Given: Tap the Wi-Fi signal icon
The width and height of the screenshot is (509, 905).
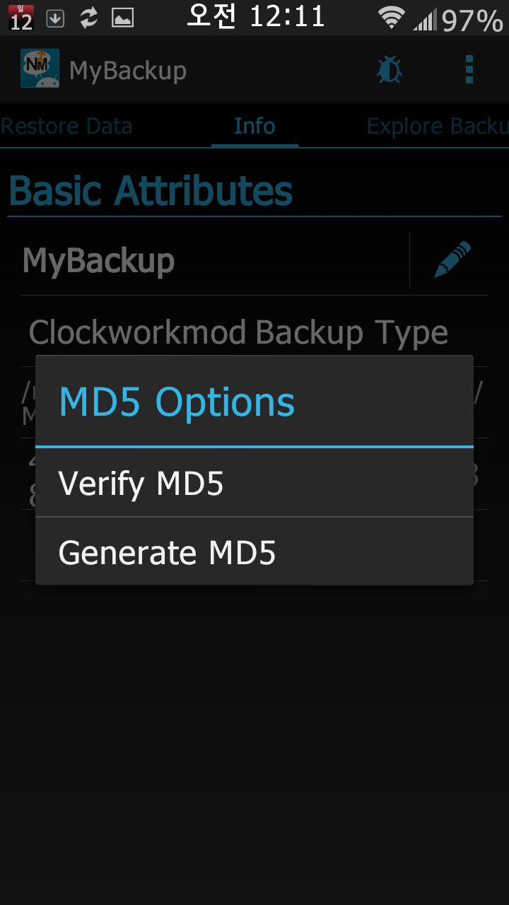Looking at the screenshot, I should pos(391,18).
